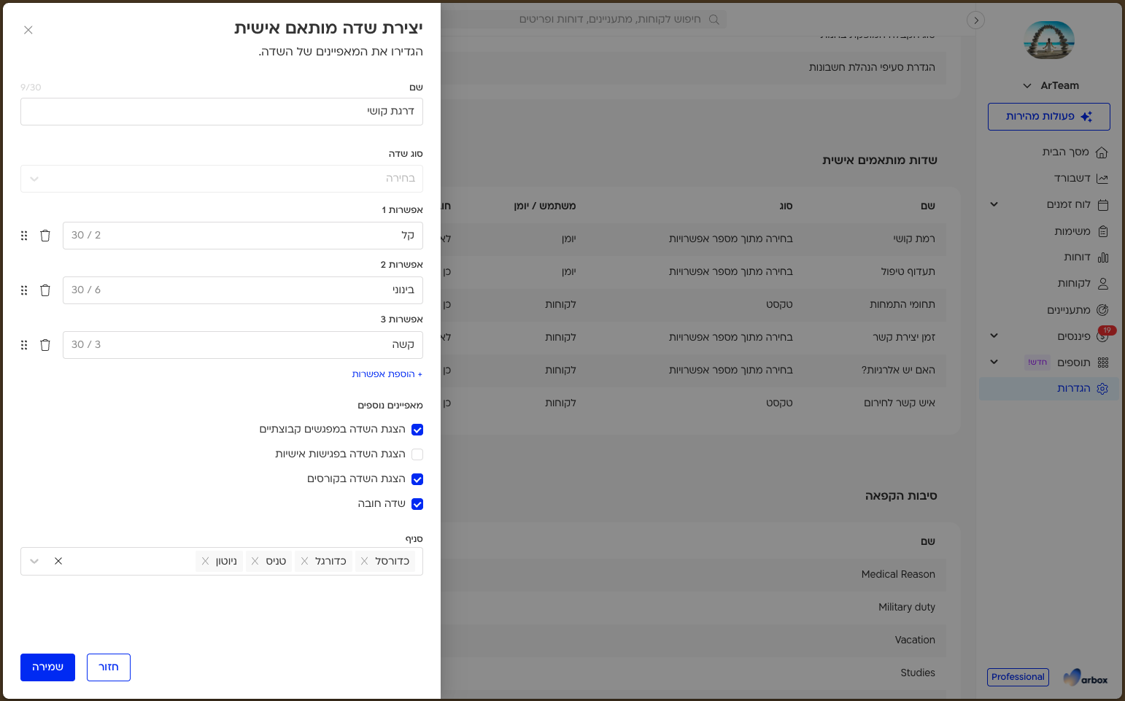Delete option 3 'קשה' with trash icon
1125x701 pixels.
point(45,345)
